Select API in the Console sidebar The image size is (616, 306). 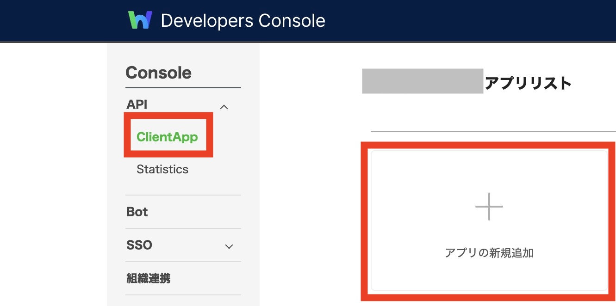137,105
